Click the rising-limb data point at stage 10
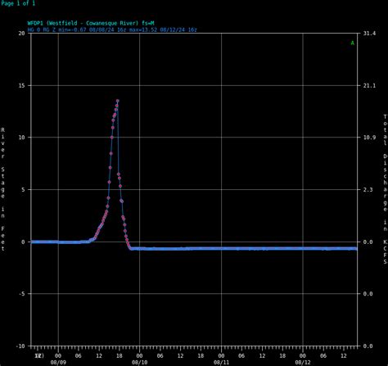Viewport: 388px width, 366px height. tap(112, 138)
